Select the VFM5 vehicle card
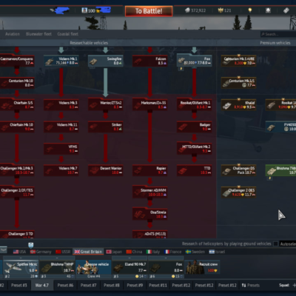Screen dimensions: 296x296 point(61,149)
